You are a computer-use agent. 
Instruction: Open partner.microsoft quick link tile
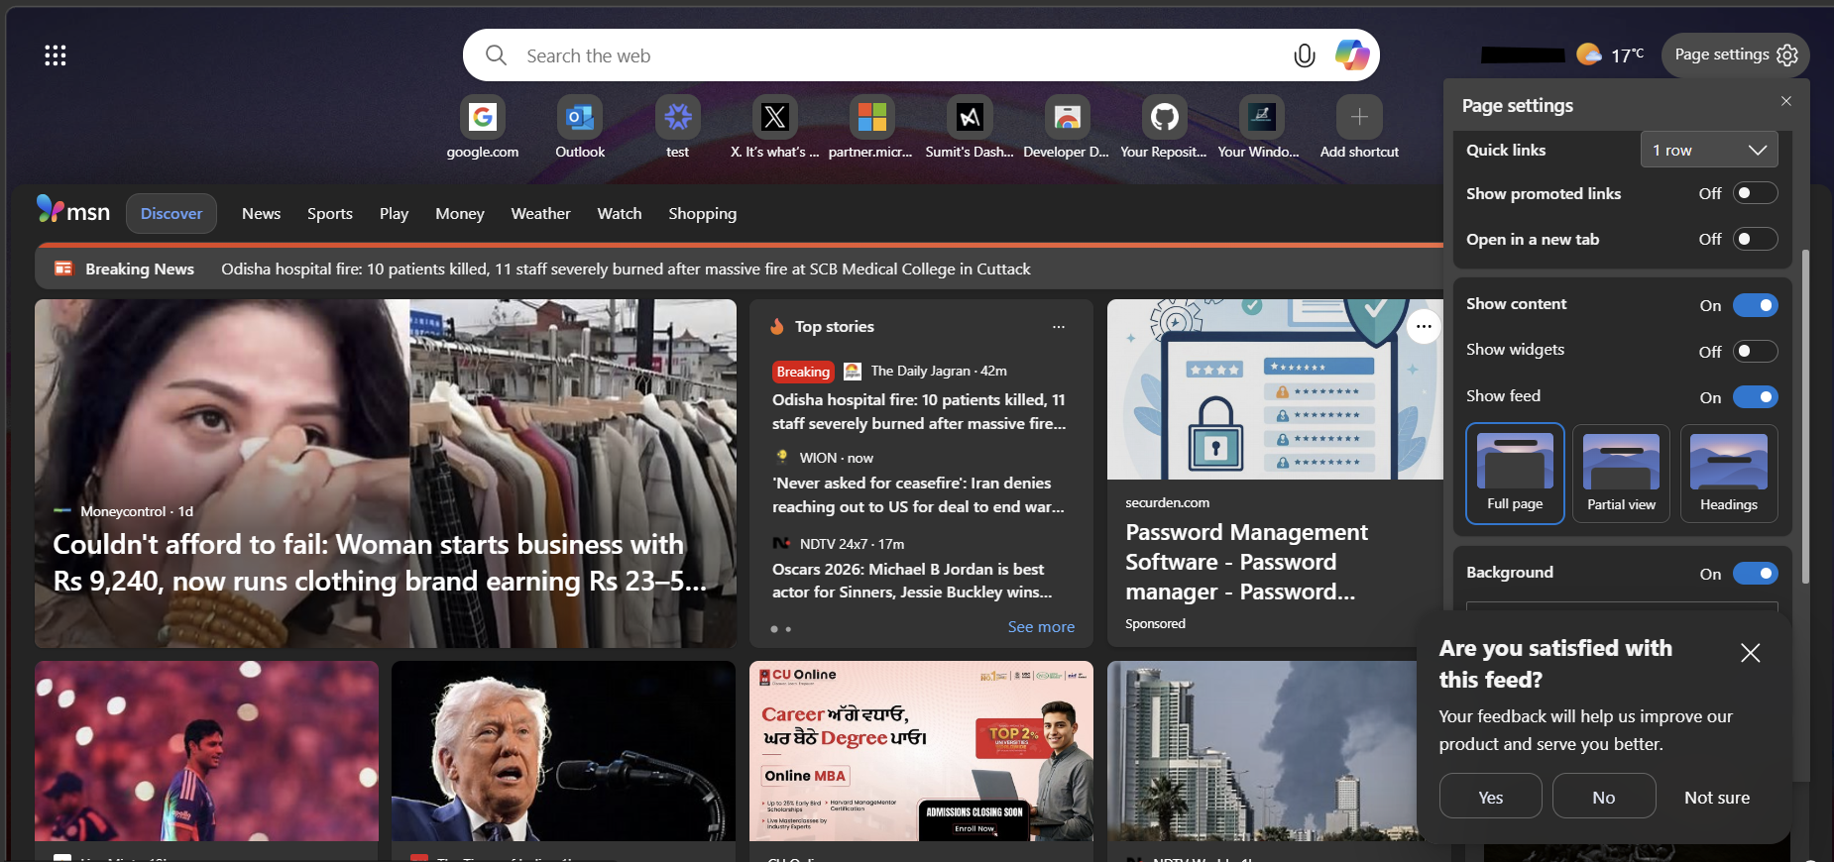tap(871, 127)
